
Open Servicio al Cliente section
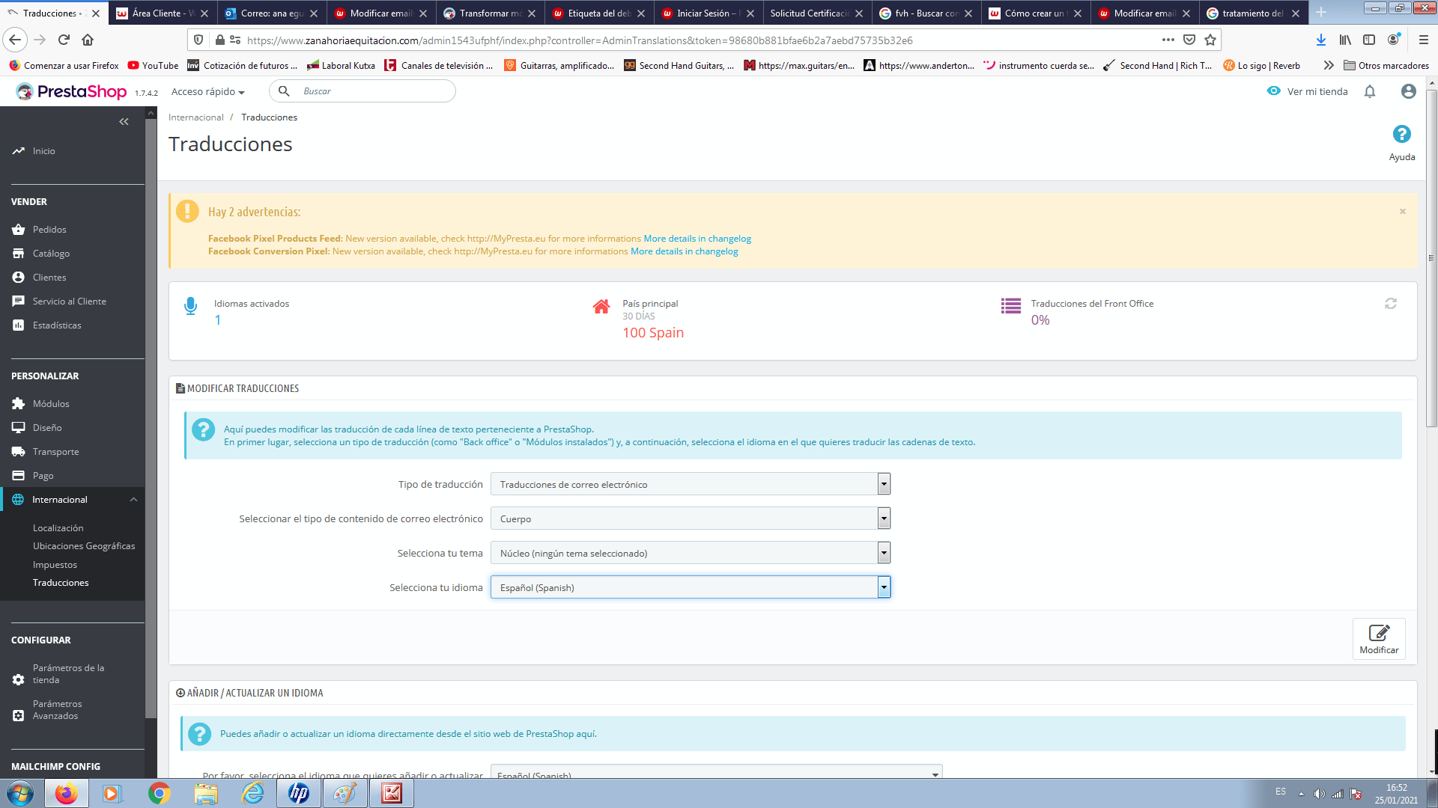(x=70, y=301)
